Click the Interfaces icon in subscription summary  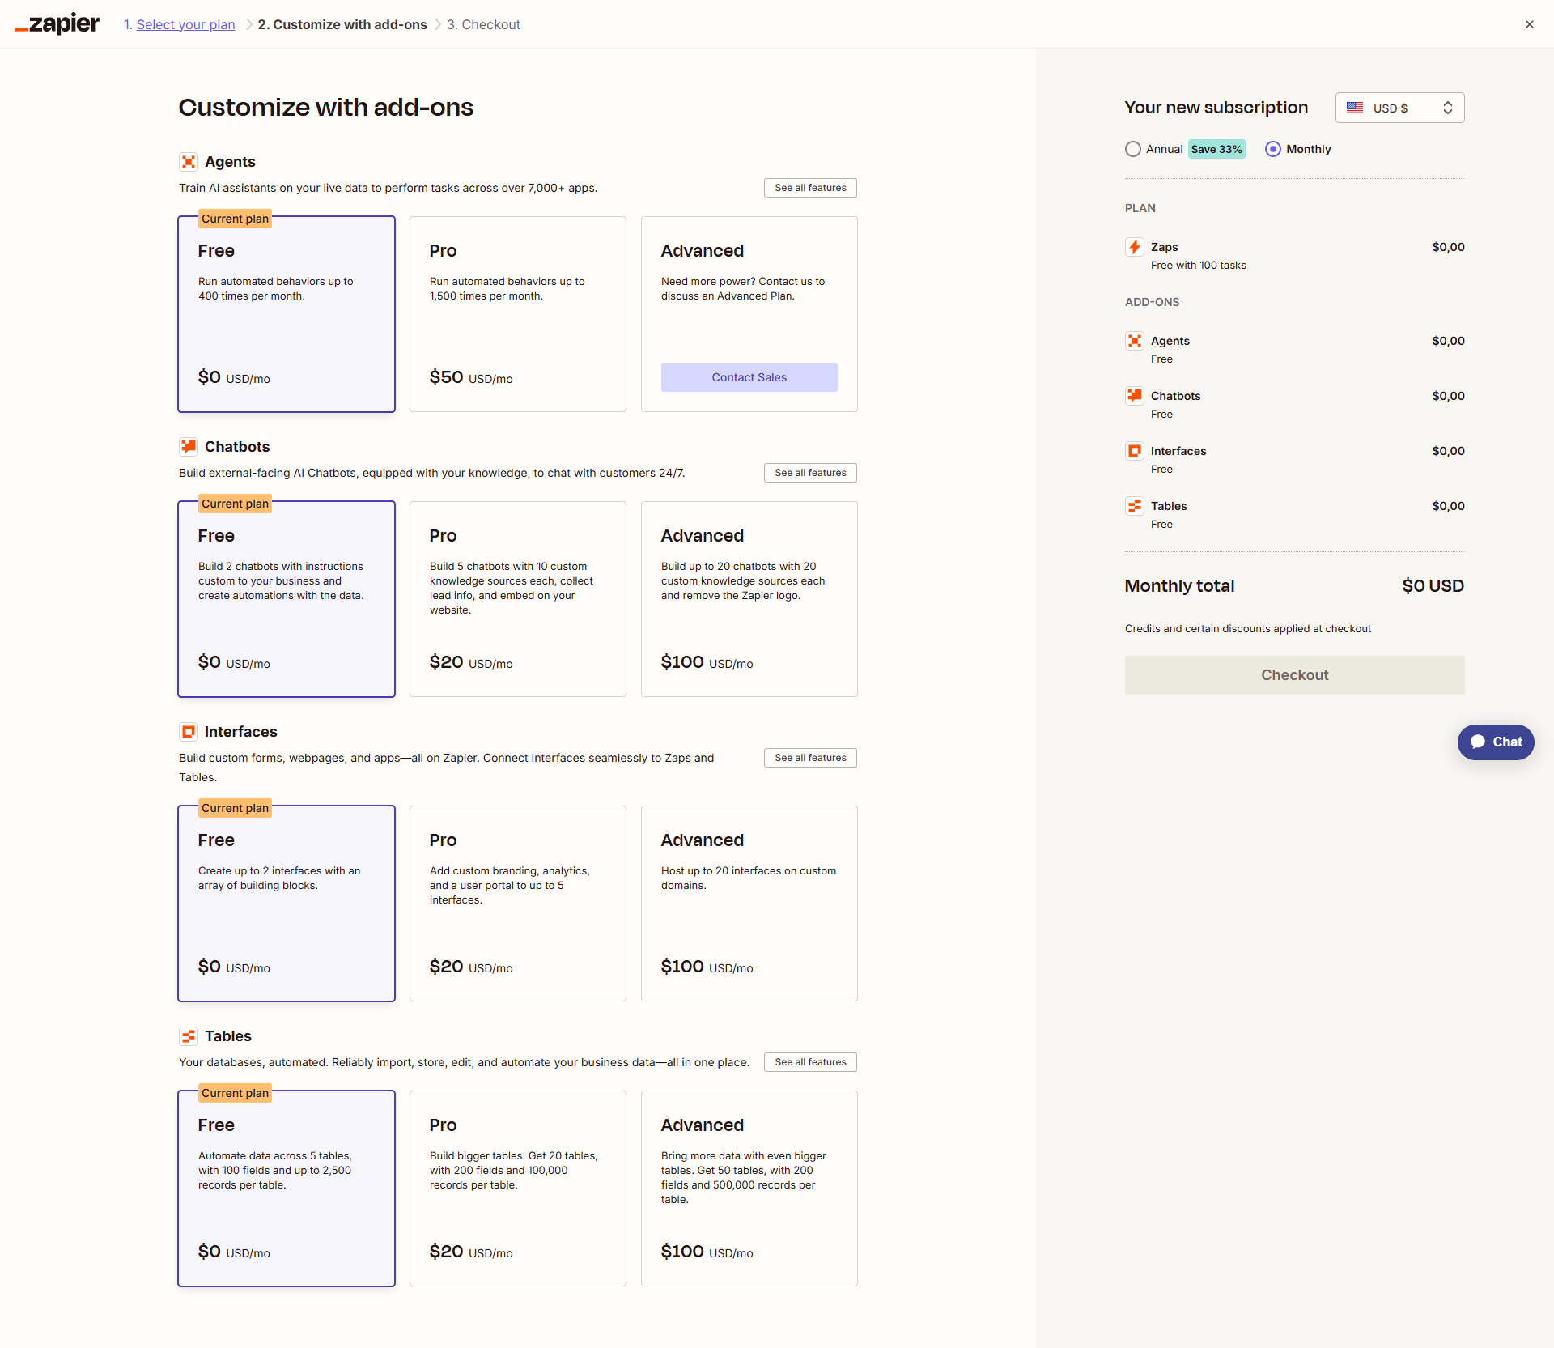(x=1135, y=451)
